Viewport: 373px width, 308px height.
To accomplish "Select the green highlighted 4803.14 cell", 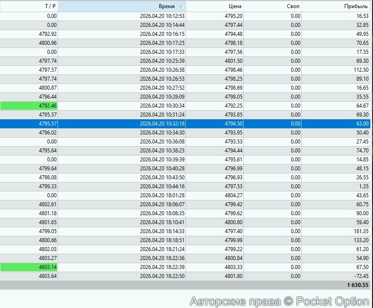I will point(29,267).
